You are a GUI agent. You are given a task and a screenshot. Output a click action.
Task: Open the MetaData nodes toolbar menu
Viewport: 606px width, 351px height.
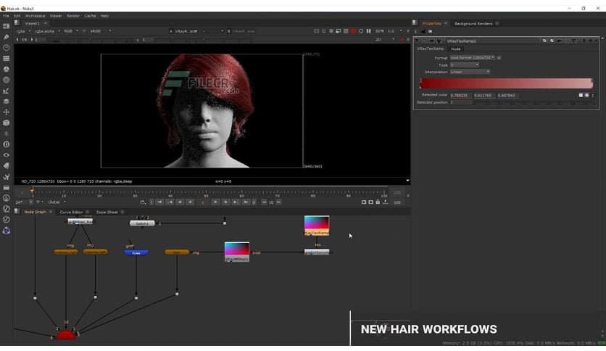(x=7, y=166)
